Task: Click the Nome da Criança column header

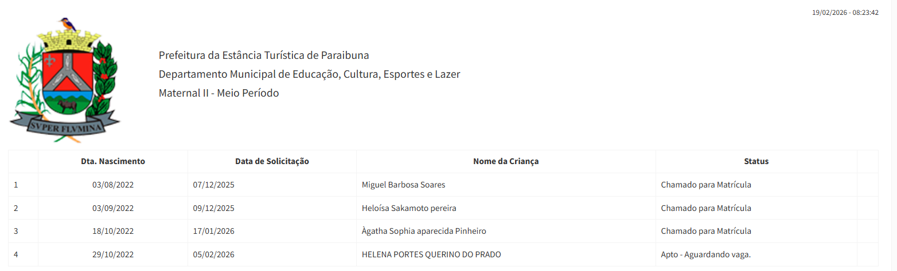Action: tap(506, 161)
